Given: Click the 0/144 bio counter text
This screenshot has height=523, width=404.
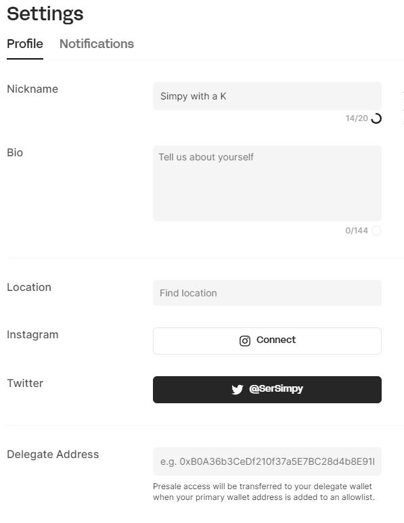Looking at the screenshot, I should tap(357, 231).
